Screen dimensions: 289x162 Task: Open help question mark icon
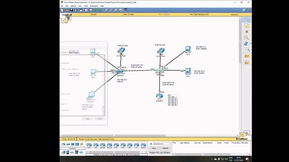249,10
